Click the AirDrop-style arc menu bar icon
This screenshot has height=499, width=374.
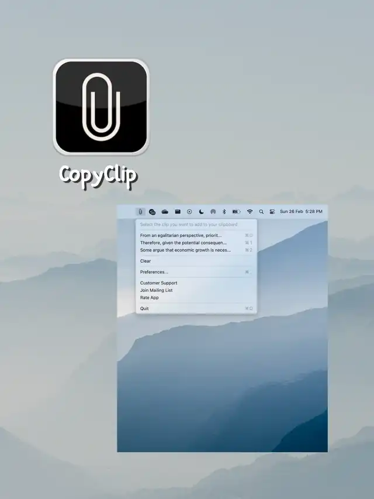tap(213, 211)
